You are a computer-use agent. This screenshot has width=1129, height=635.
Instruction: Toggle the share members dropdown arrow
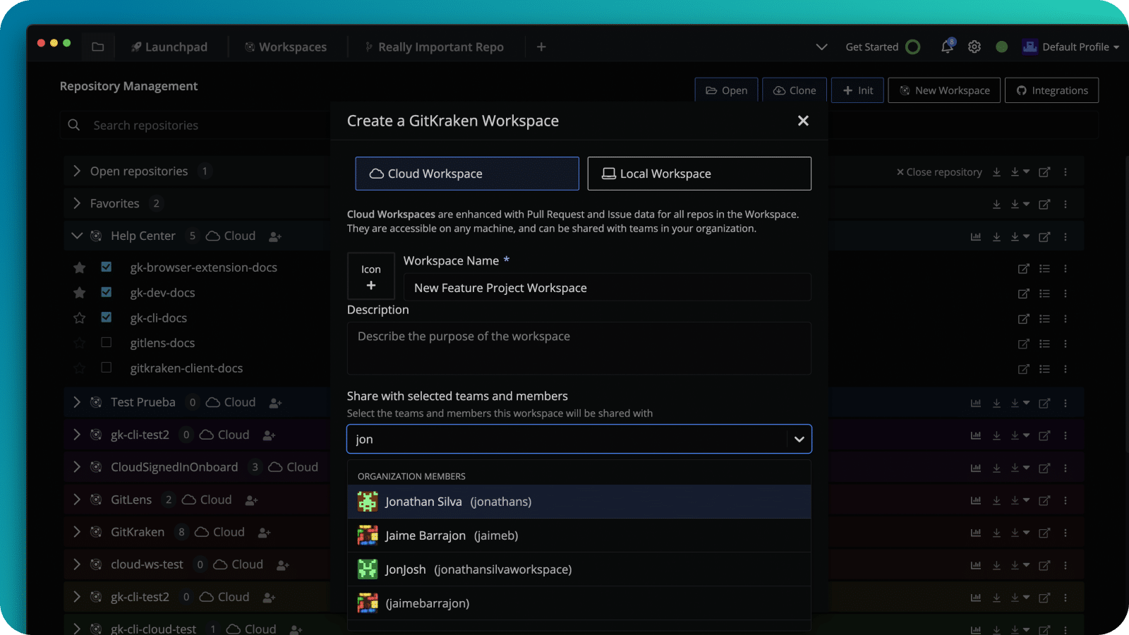coord(799,439)
